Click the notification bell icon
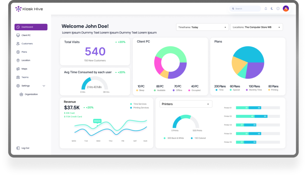This screenshot has height=177, width=307. click(266, 9)
